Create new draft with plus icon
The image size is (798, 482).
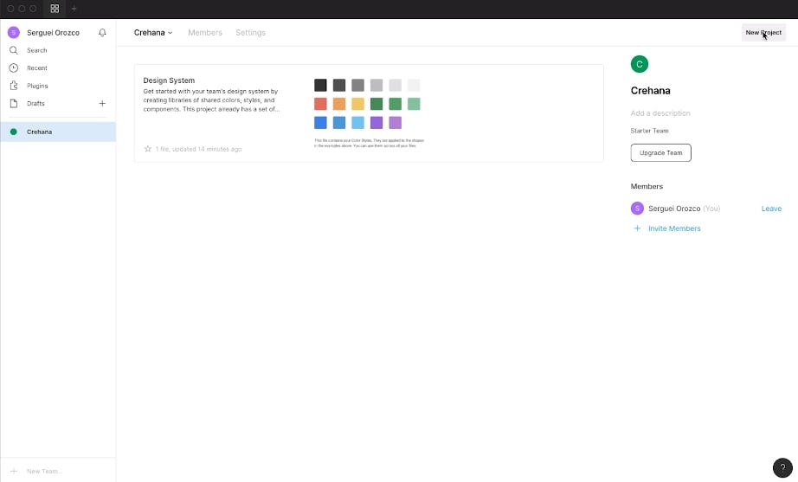102,104
